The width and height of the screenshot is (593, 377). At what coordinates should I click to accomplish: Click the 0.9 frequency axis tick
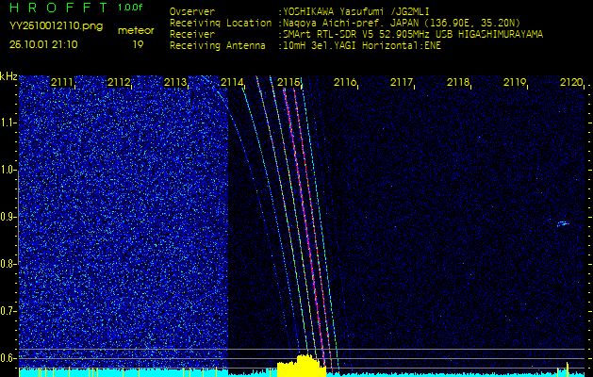pyautogui.click(x=8, y=217)
